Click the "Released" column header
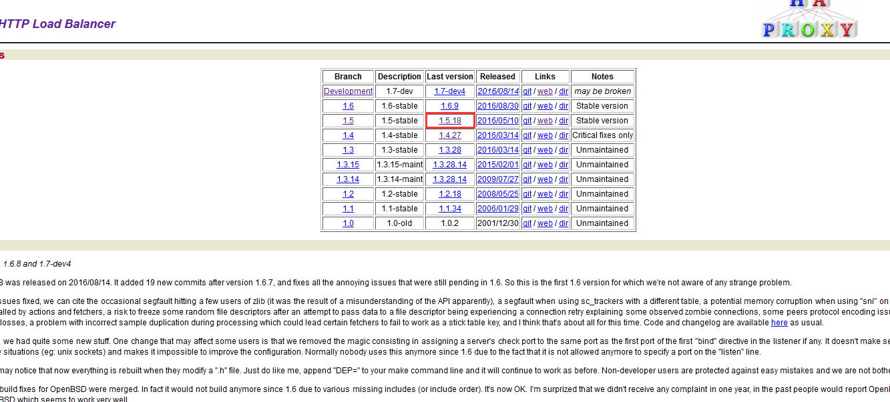This screenshot has height=402, width=890. coord(498,77)
